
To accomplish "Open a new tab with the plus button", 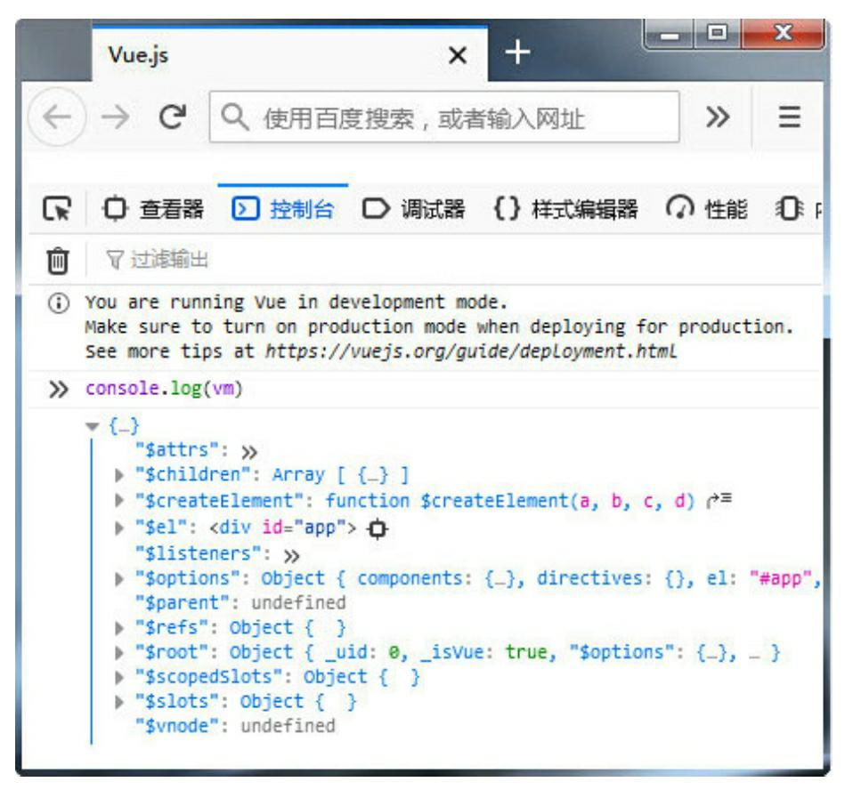I will (517, 52).
